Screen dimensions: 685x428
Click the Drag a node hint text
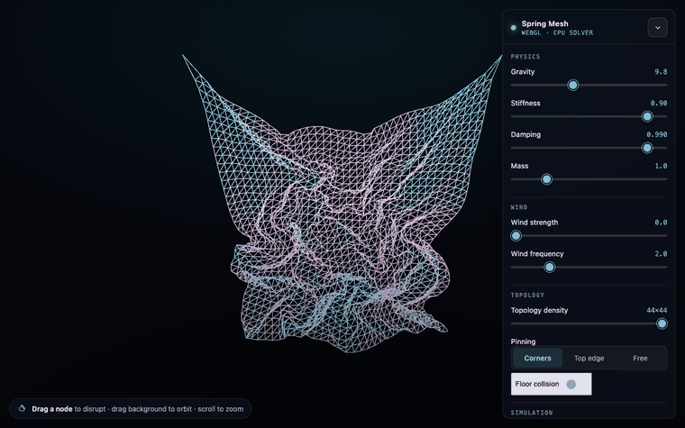(52, 409)
